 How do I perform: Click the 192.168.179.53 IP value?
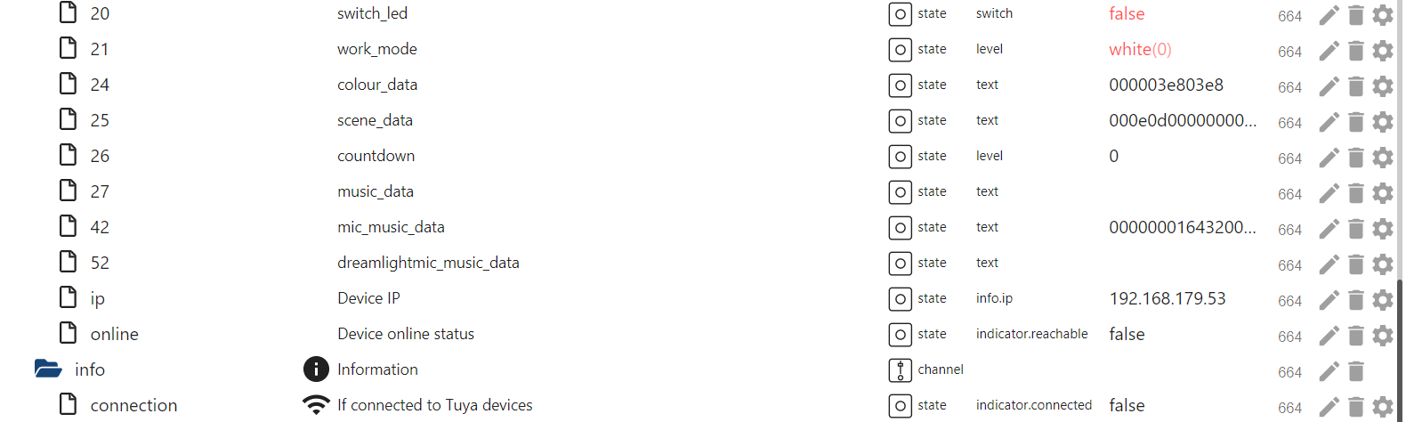pyautogui.click(x=1168, y=299)
